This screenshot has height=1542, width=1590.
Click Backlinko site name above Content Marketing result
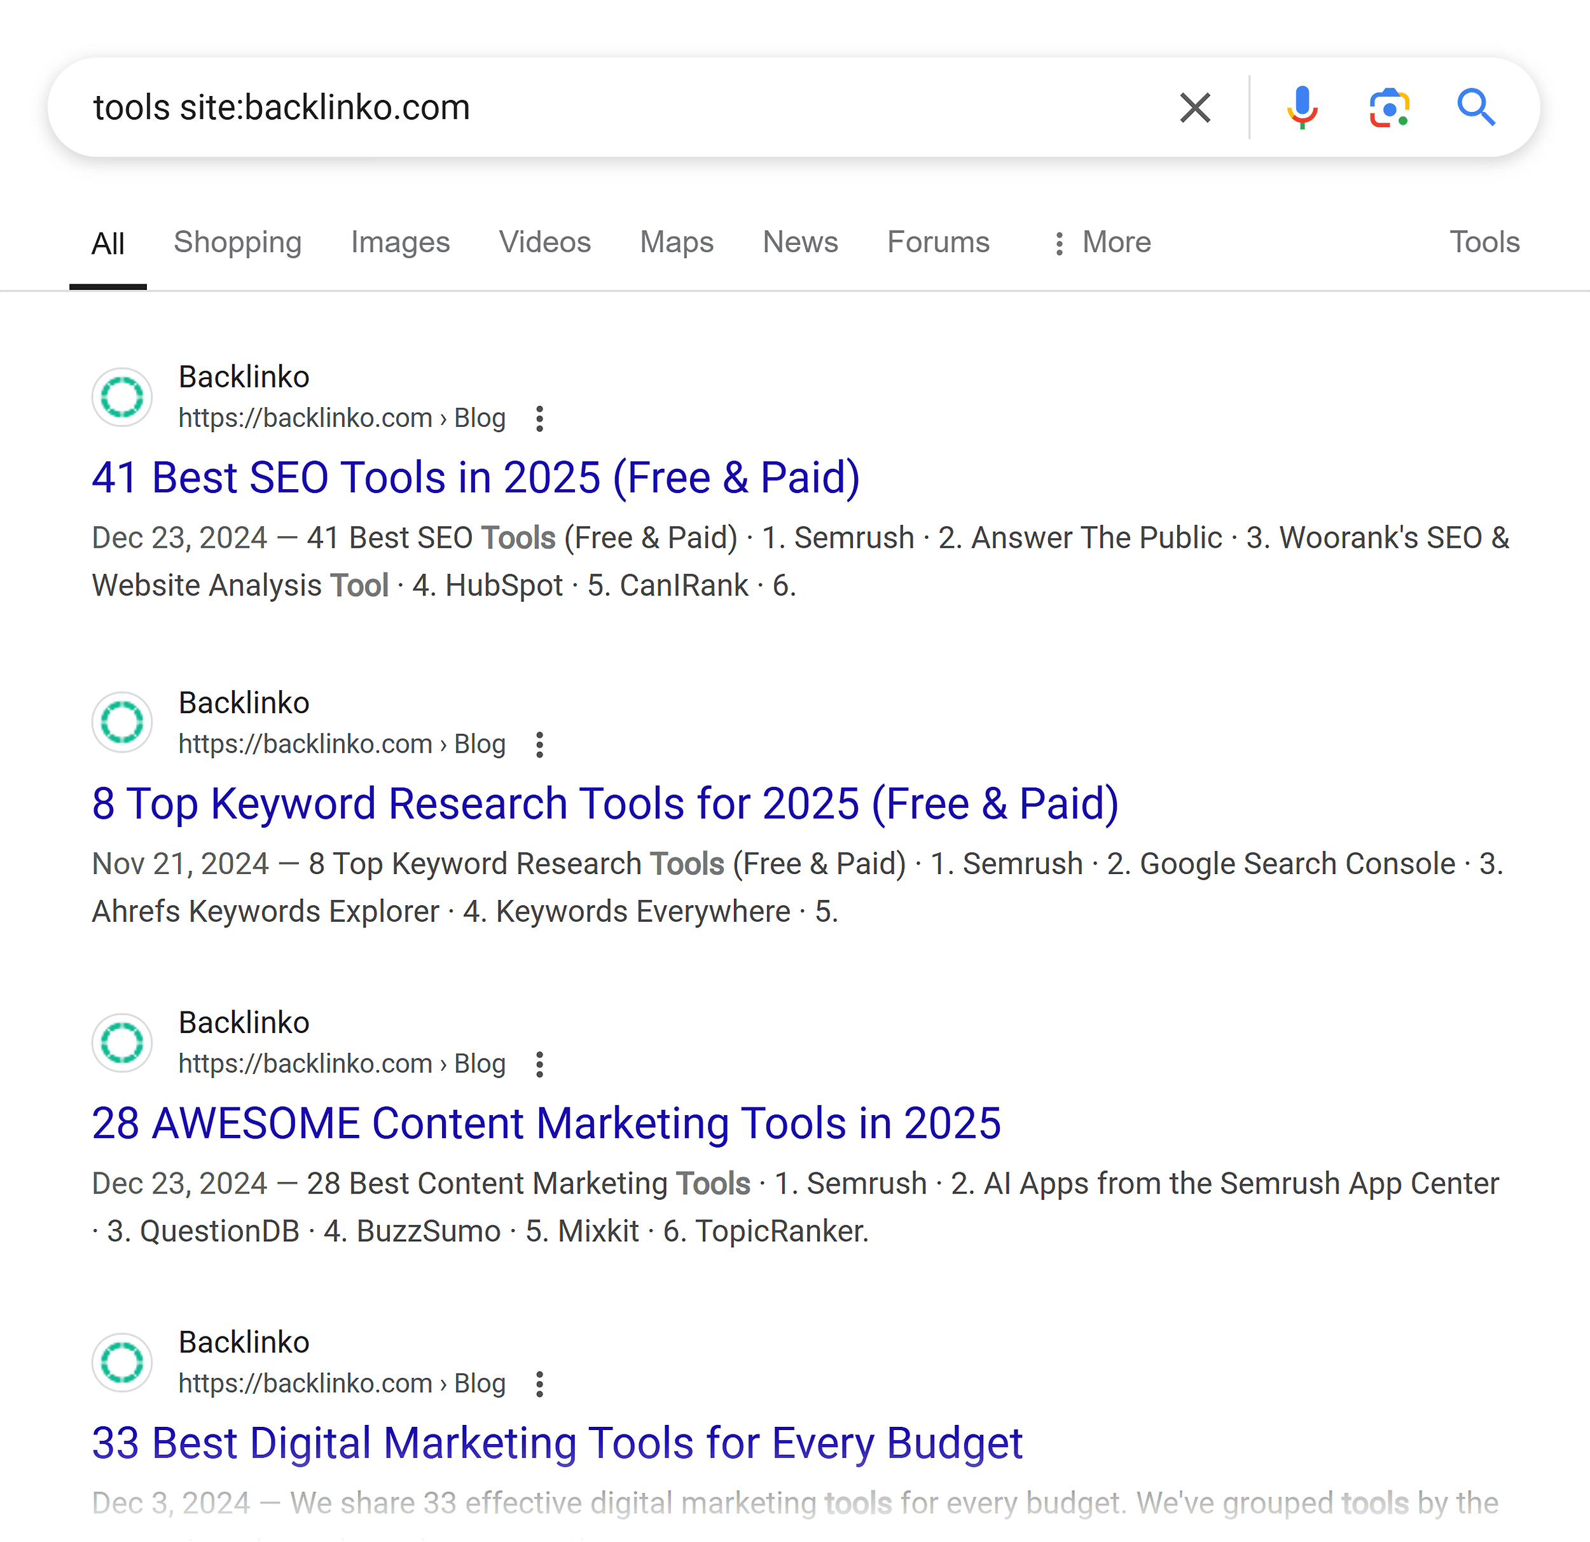244,1024
